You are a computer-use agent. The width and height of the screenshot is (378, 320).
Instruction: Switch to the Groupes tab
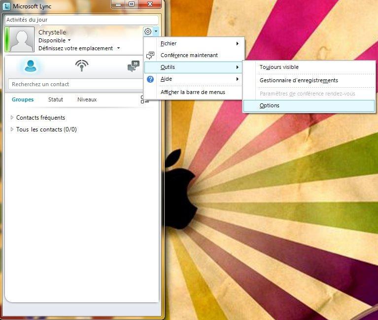(23, 99)
